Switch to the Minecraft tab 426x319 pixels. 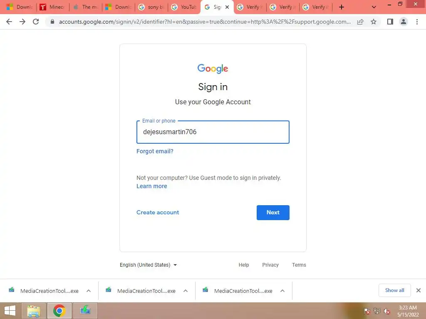click(53, 7)
